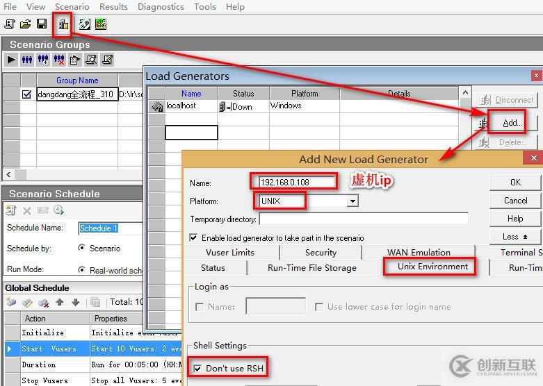Screen dimensions: 543x386
Task: Click the New Scenario toolbar icon
Action: click(x=9, y=24)
